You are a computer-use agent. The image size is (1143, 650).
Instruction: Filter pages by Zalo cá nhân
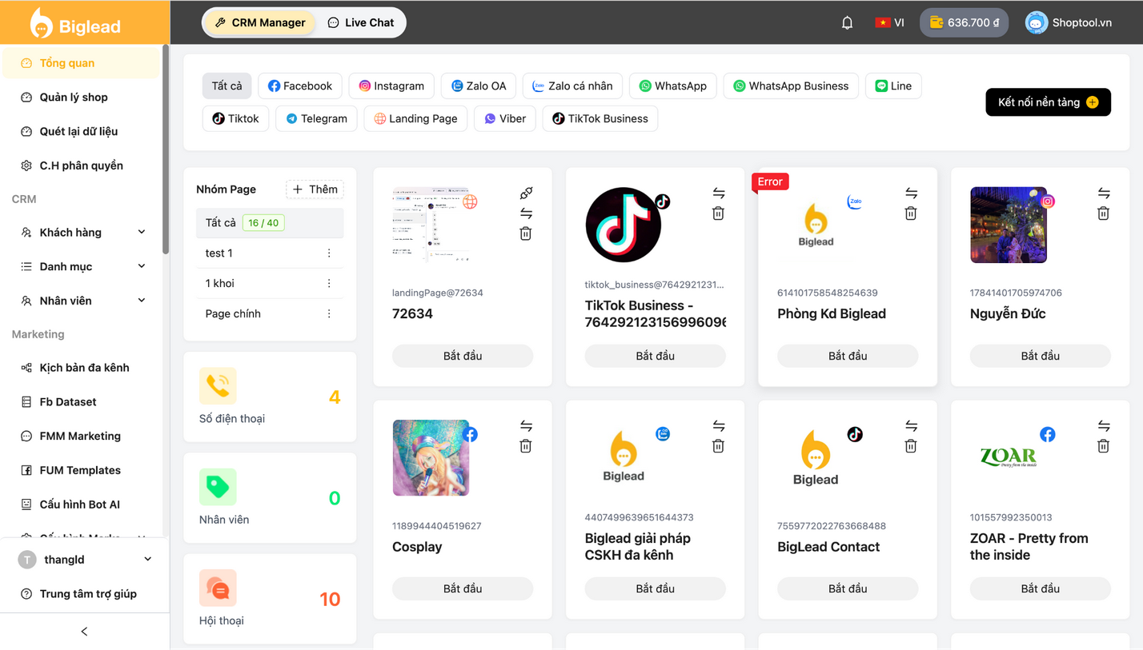[572, 86]
